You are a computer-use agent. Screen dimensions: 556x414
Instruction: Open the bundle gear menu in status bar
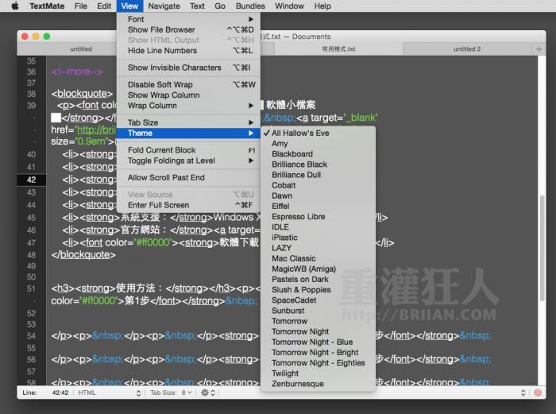(208, 393)
